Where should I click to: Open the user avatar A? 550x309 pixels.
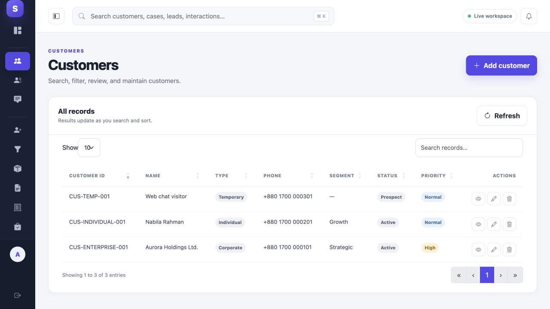tap(18, 254)
